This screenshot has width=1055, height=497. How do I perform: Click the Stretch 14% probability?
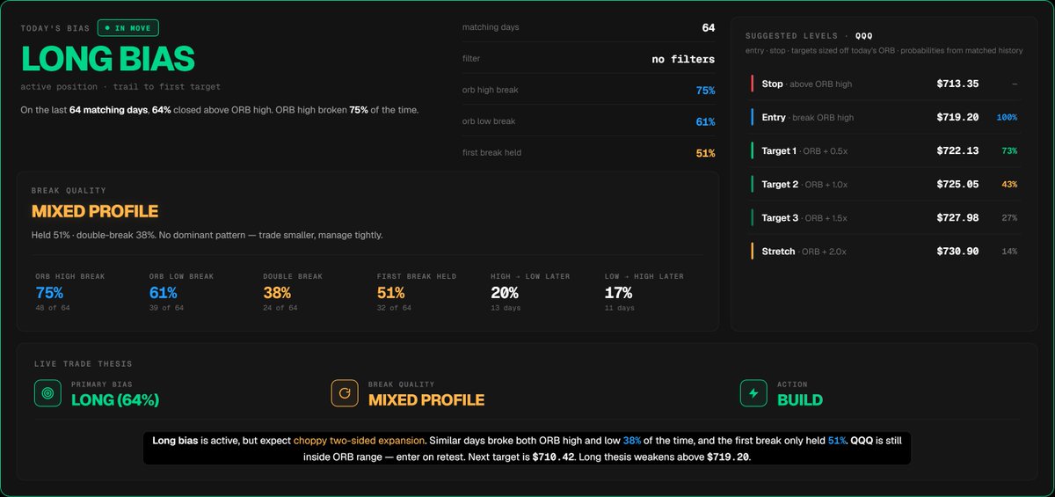[1009, 251]
